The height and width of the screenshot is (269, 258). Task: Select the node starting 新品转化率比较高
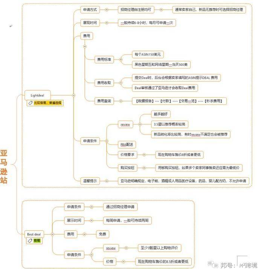pyautogui.click(x=191, y=134)
